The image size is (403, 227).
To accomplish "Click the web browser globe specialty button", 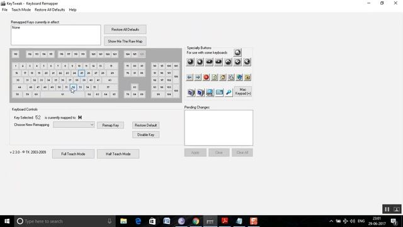I will [x=239, y=77].
